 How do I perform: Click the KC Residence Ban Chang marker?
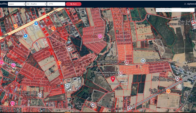pos(40,95)
